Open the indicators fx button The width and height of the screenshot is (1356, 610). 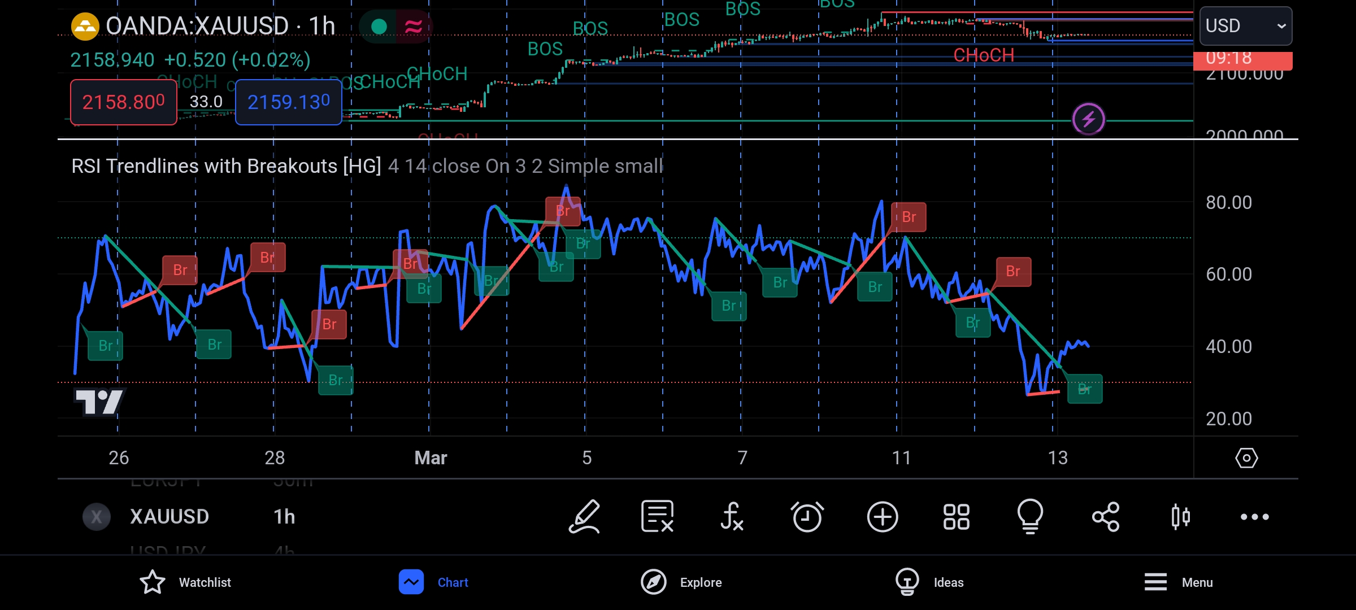click(732, 516)
